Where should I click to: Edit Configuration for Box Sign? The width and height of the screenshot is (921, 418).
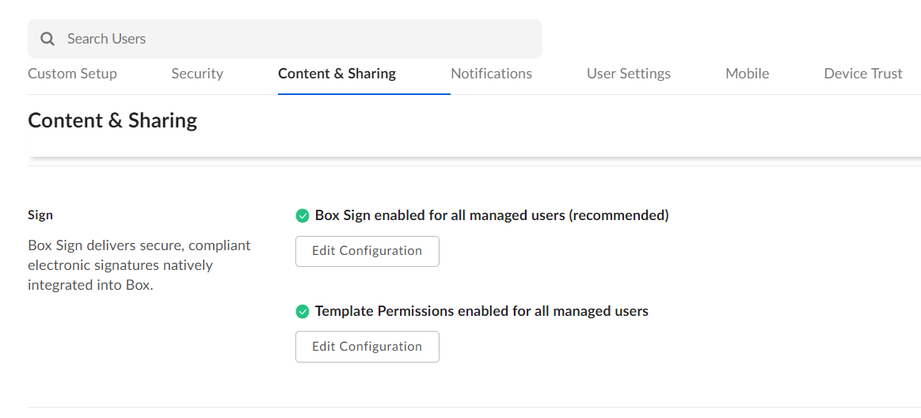[367, 251]
